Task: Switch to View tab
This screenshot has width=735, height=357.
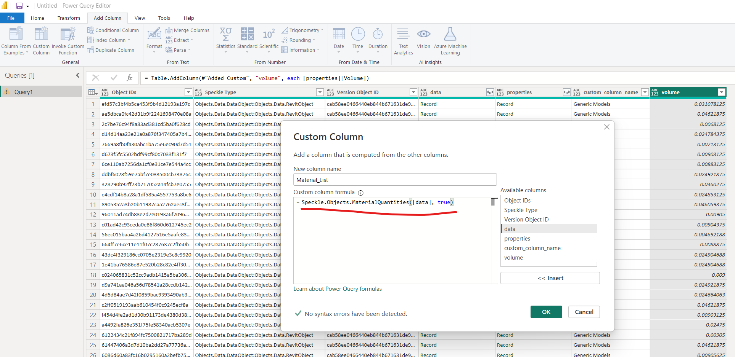Action: 140,18
